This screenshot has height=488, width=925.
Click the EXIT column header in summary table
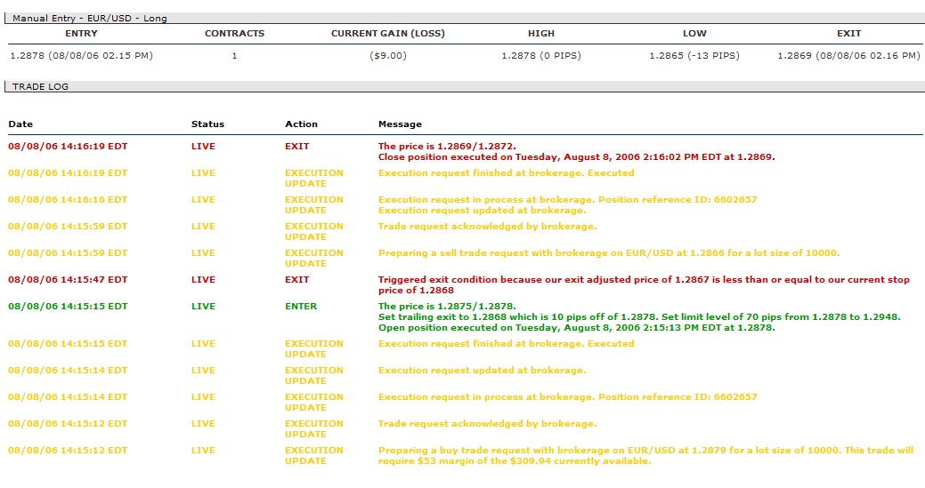click(x=849, y=34)
